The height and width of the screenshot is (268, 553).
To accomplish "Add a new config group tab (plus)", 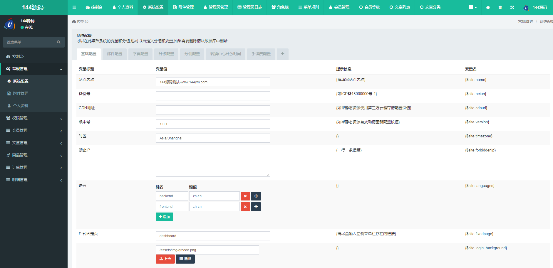I will click(283, 54).
